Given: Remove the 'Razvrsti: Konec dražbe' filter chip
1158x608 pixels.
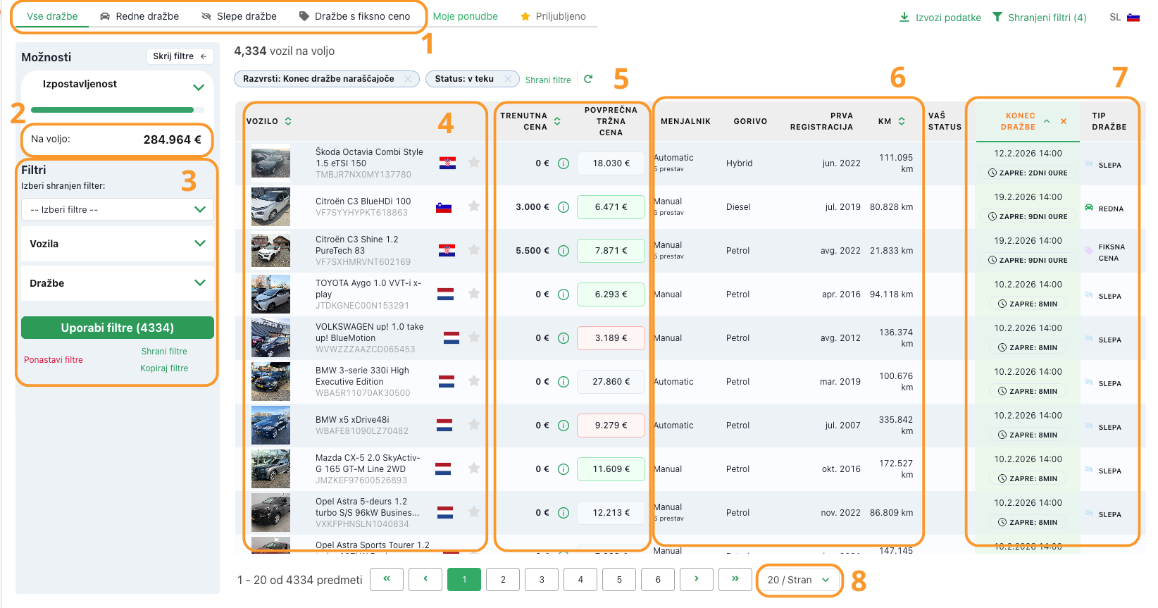Looking at the screenshot, I should pyautogui.click(x=408, y=79).
